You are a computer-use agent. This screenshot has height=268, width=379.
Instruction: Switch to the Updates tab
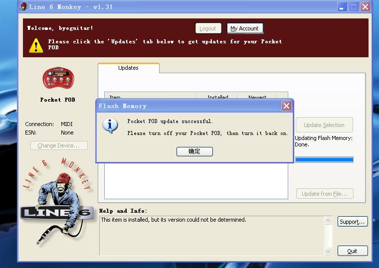coord(128,68)
